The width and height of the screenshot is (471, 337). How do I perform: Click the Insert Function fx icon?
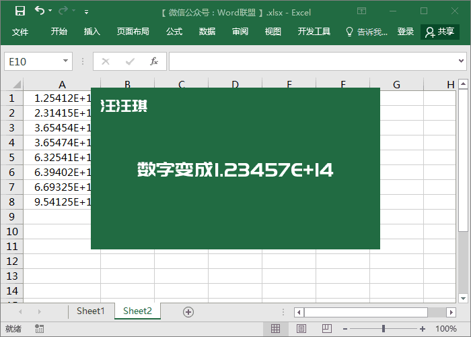tap(154, 62)
